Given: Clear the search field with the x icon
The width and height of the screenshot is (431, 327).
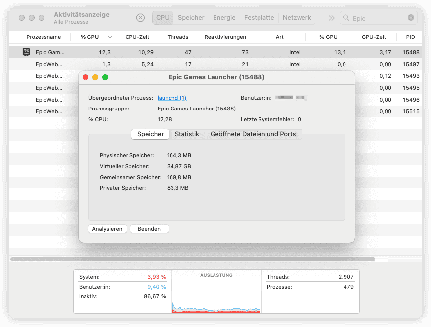Looking at the screenshot, I should (x=411, y=18).
